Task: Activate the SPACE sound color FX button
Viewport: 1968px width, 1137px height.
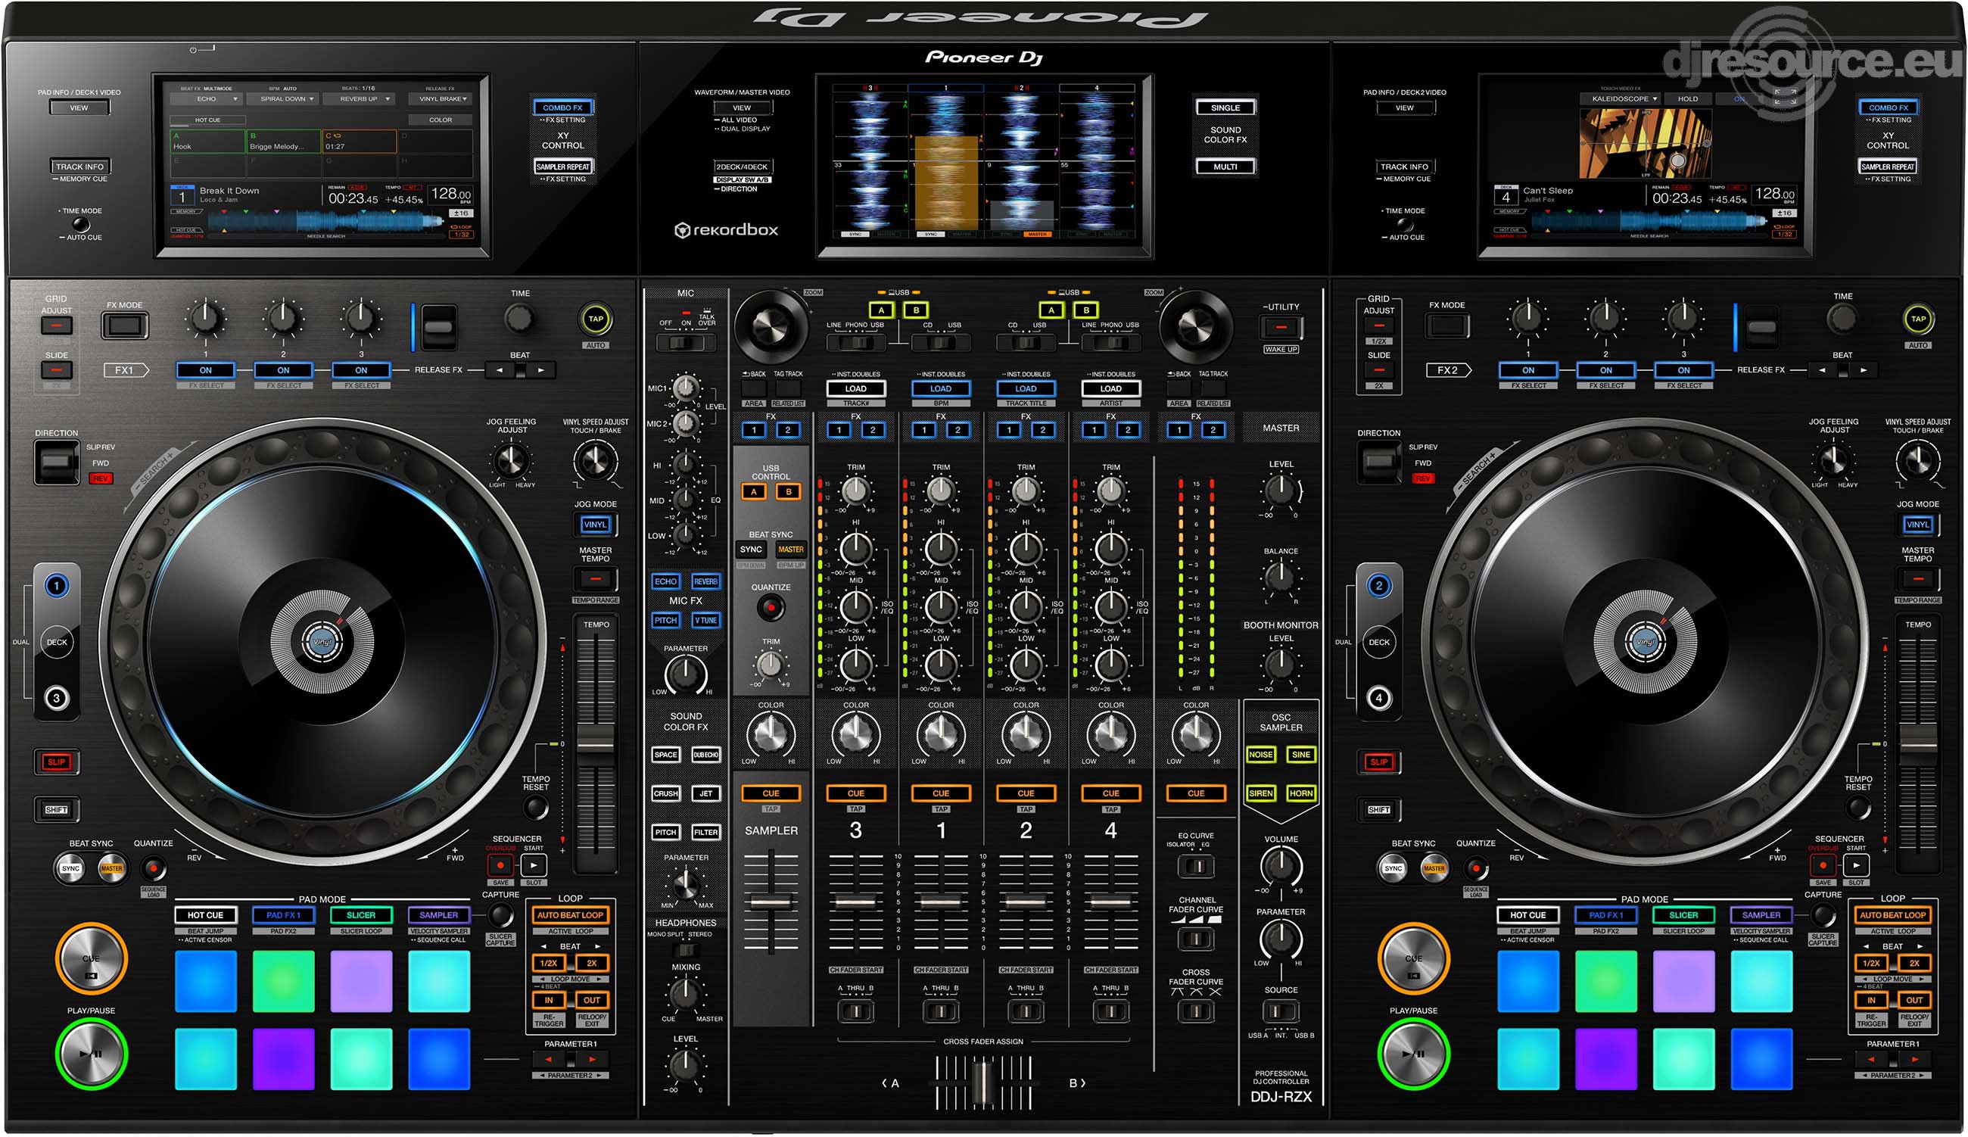Action: click(x=666, y=755)
